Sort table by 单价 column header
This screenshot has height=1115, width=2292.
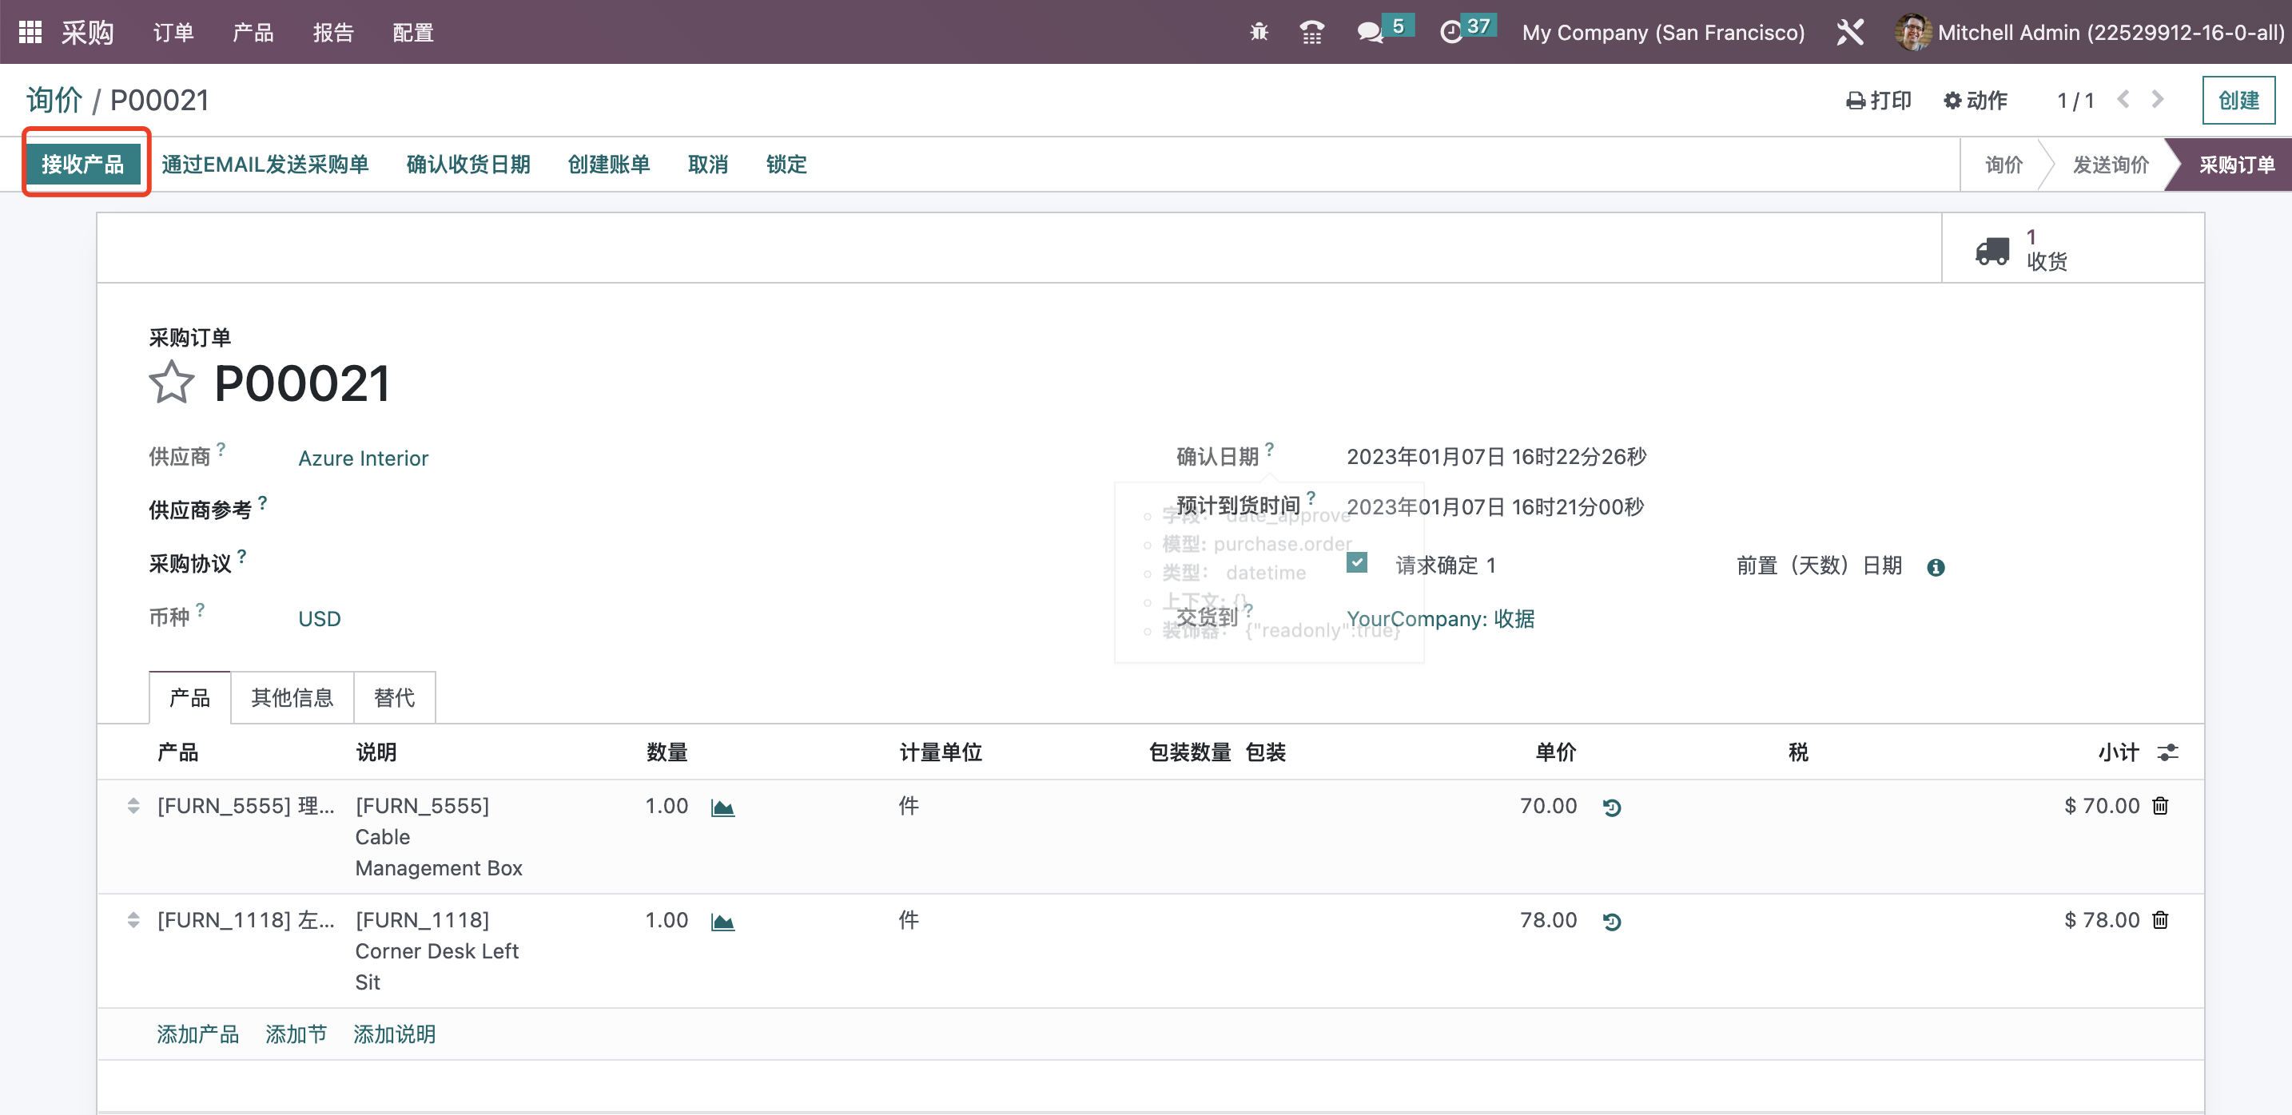click(1555, 752)
